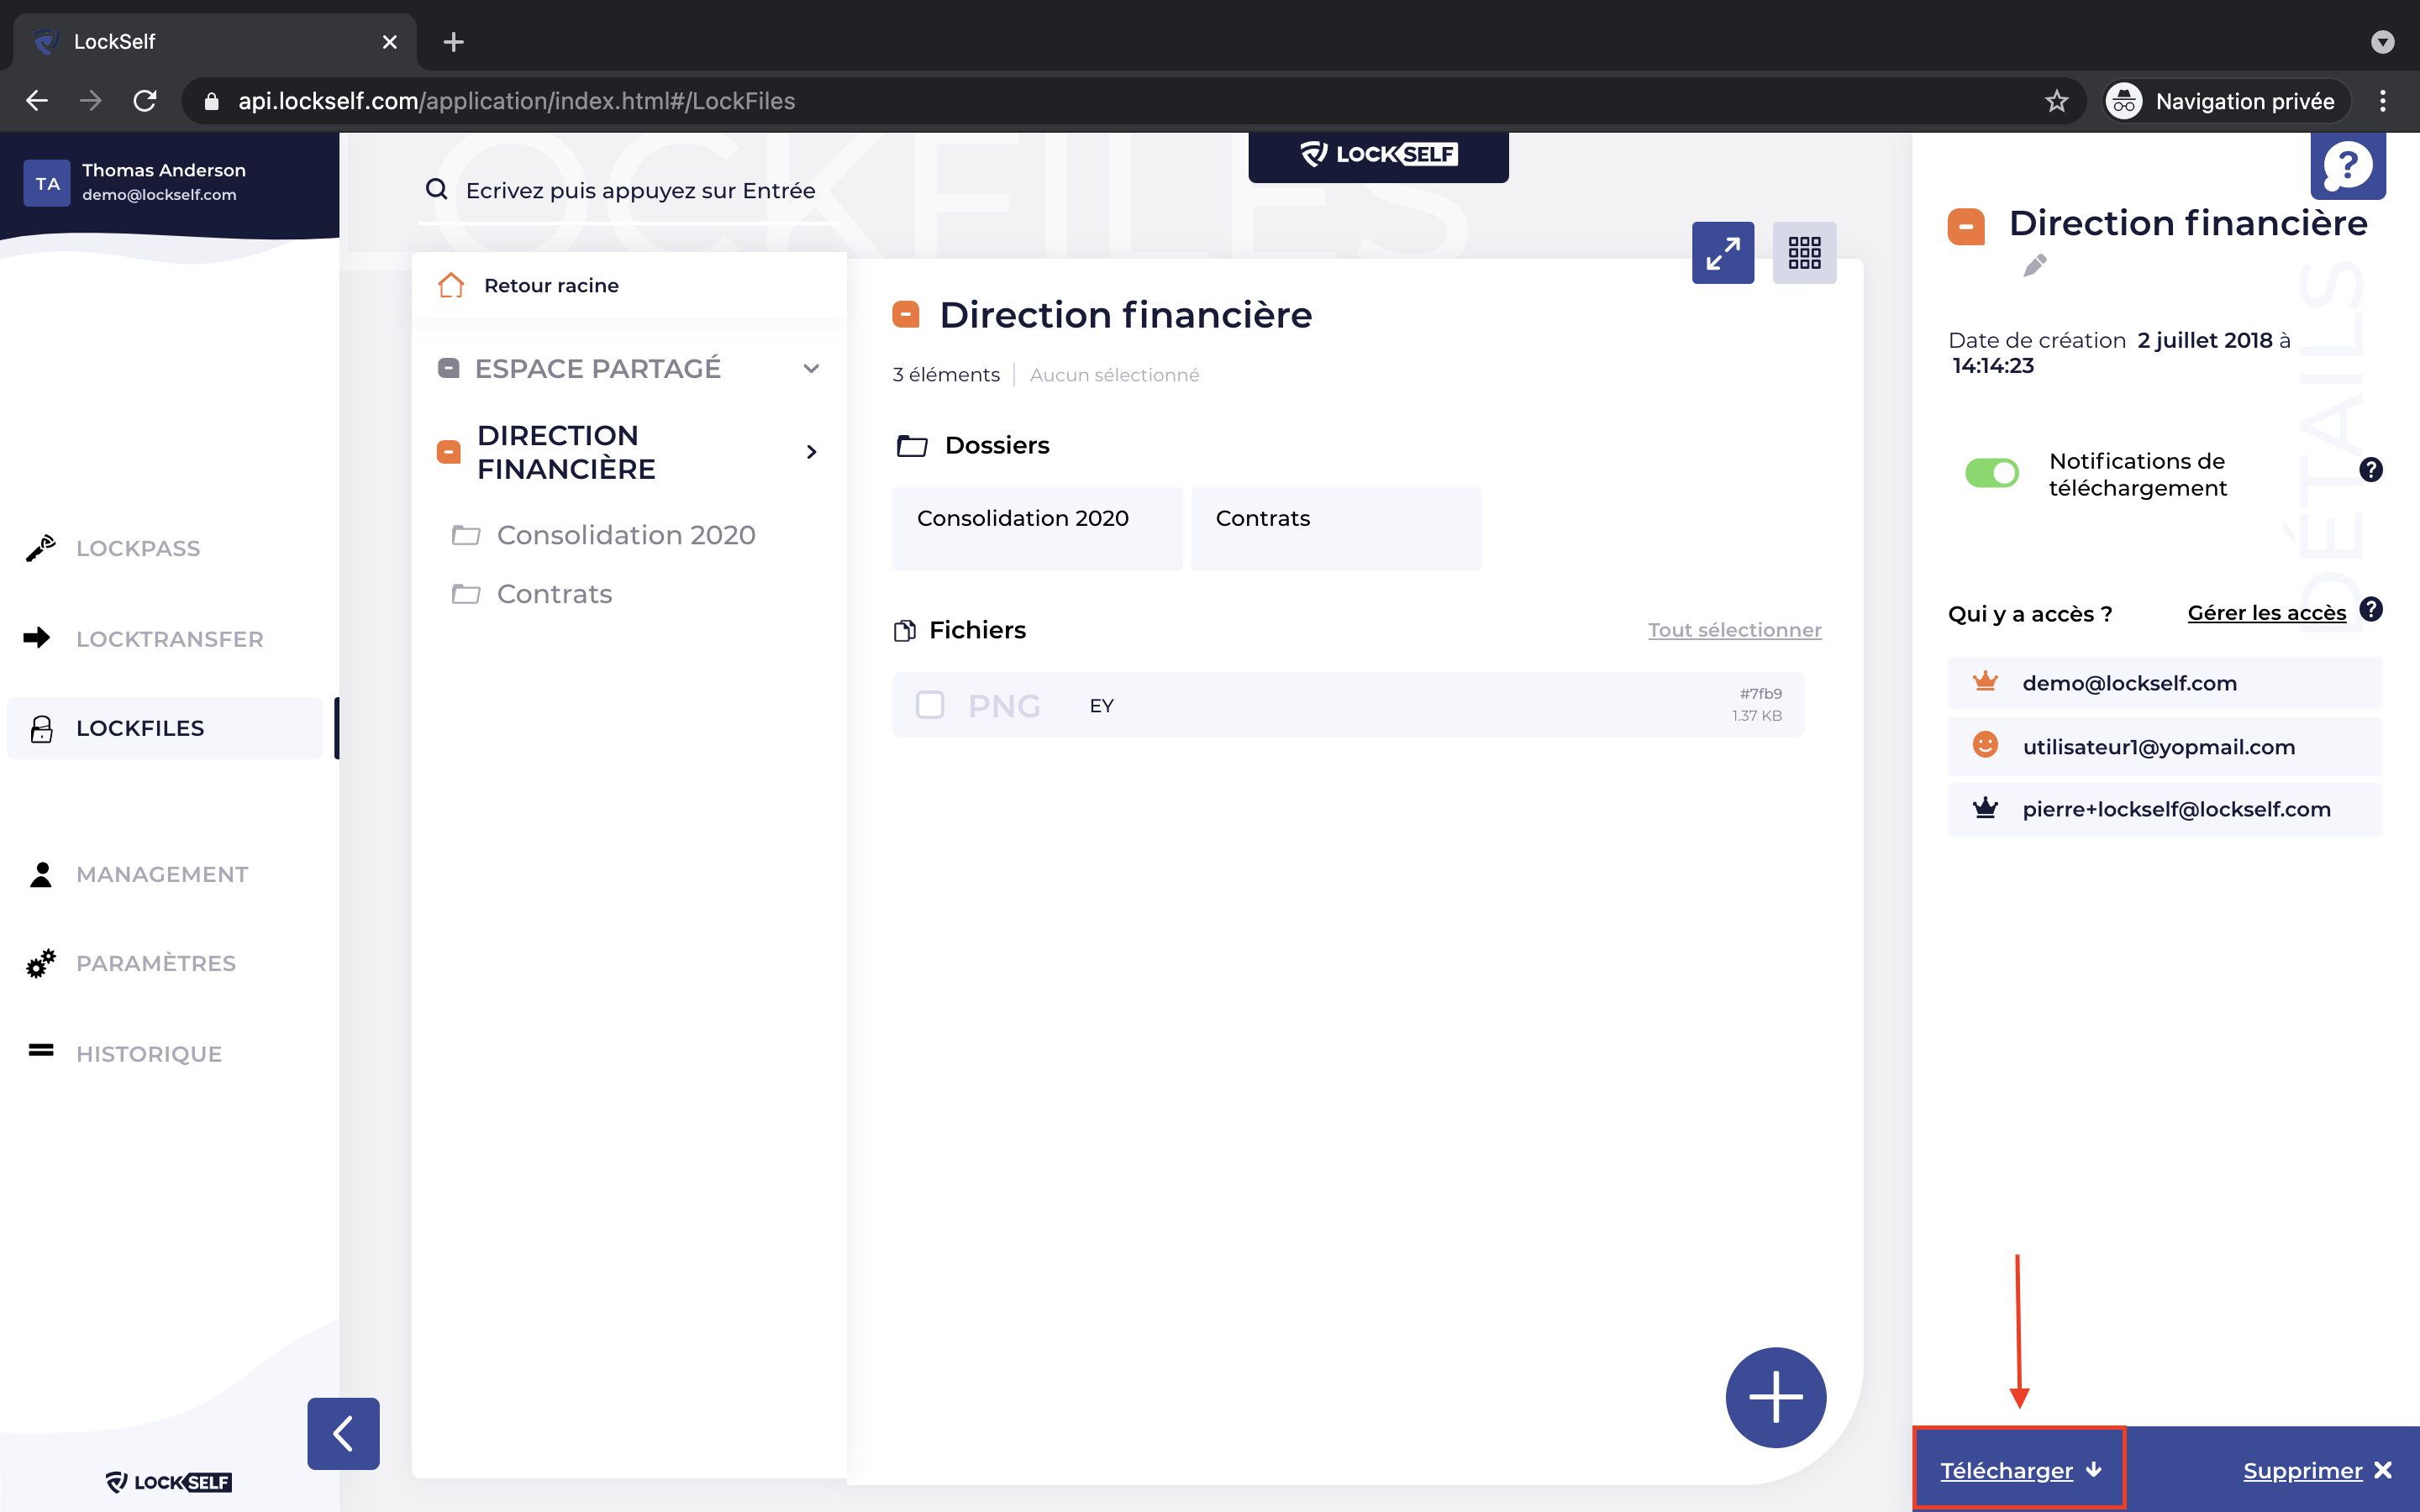Switch to grid view icon

[1804, 253]
